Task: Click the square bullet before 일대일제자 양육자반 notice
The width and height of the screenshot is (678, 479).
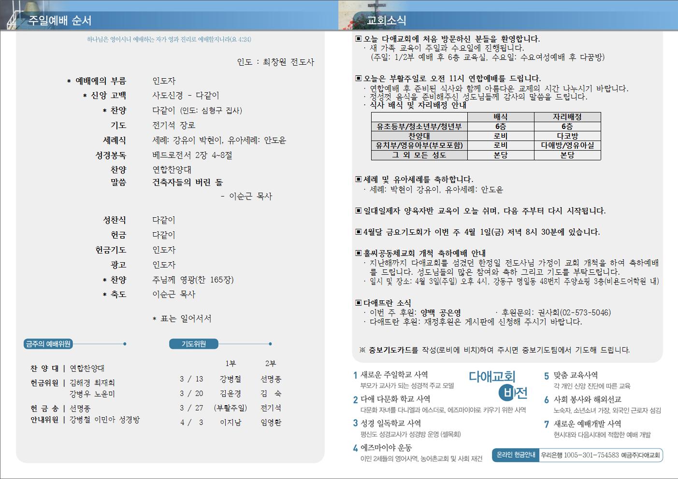Action: 358,211
